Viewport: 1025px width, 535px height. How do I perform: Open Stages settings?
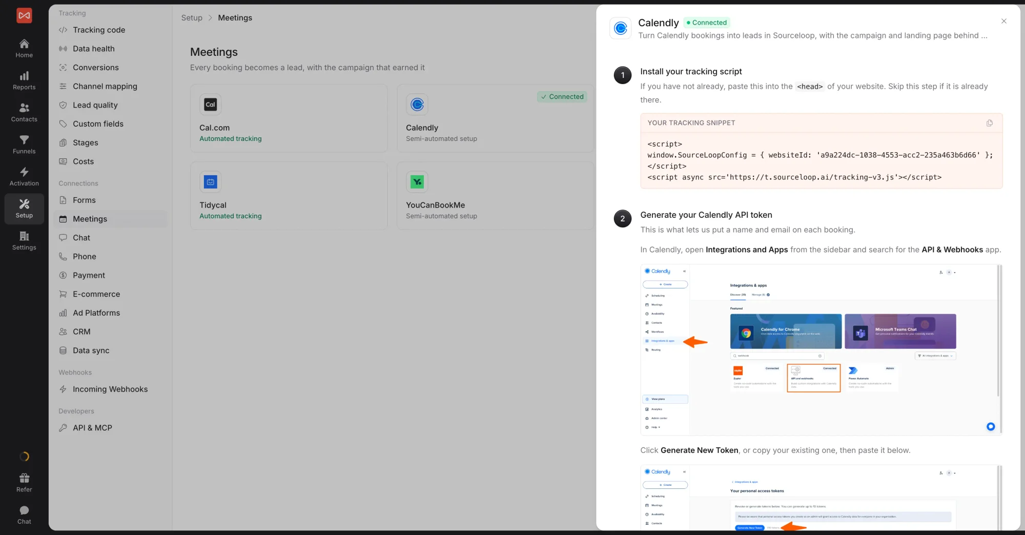[110, 142]
